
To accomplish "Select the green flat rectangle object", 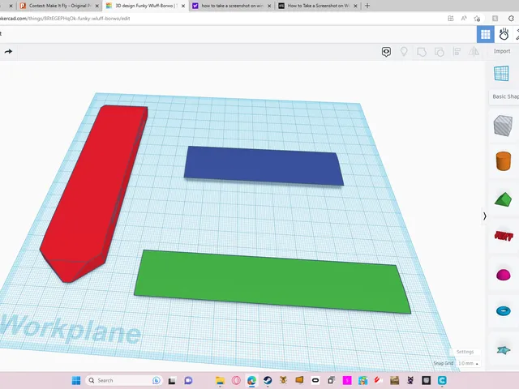I will point(272,281).
